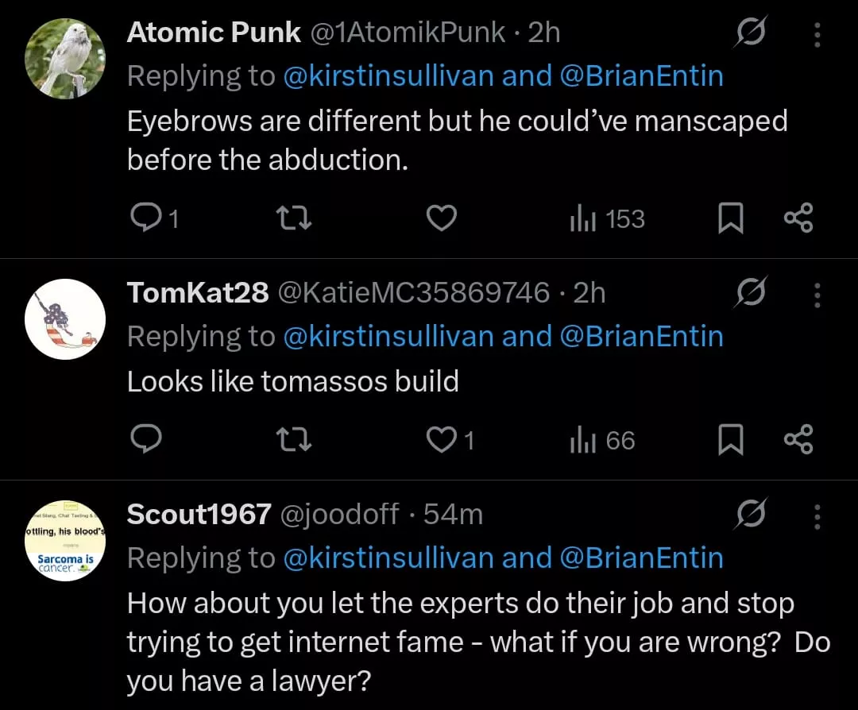Open Grok icon on Atomic Punk's tweet
This screenshot has height=710, width=858.
click(x=750, y=33)
